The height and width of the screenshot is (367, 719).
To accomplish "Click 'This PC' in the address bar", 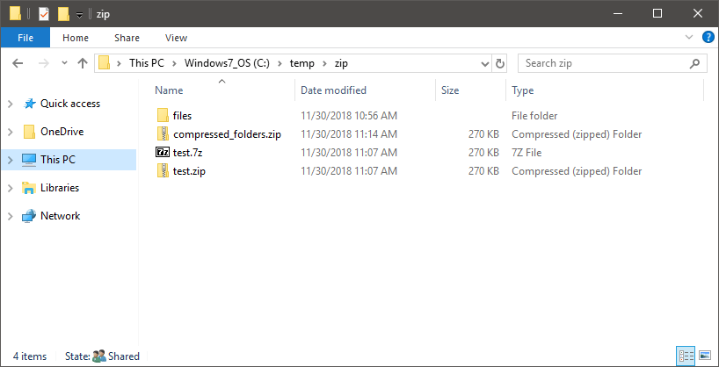I will point(146,63).
